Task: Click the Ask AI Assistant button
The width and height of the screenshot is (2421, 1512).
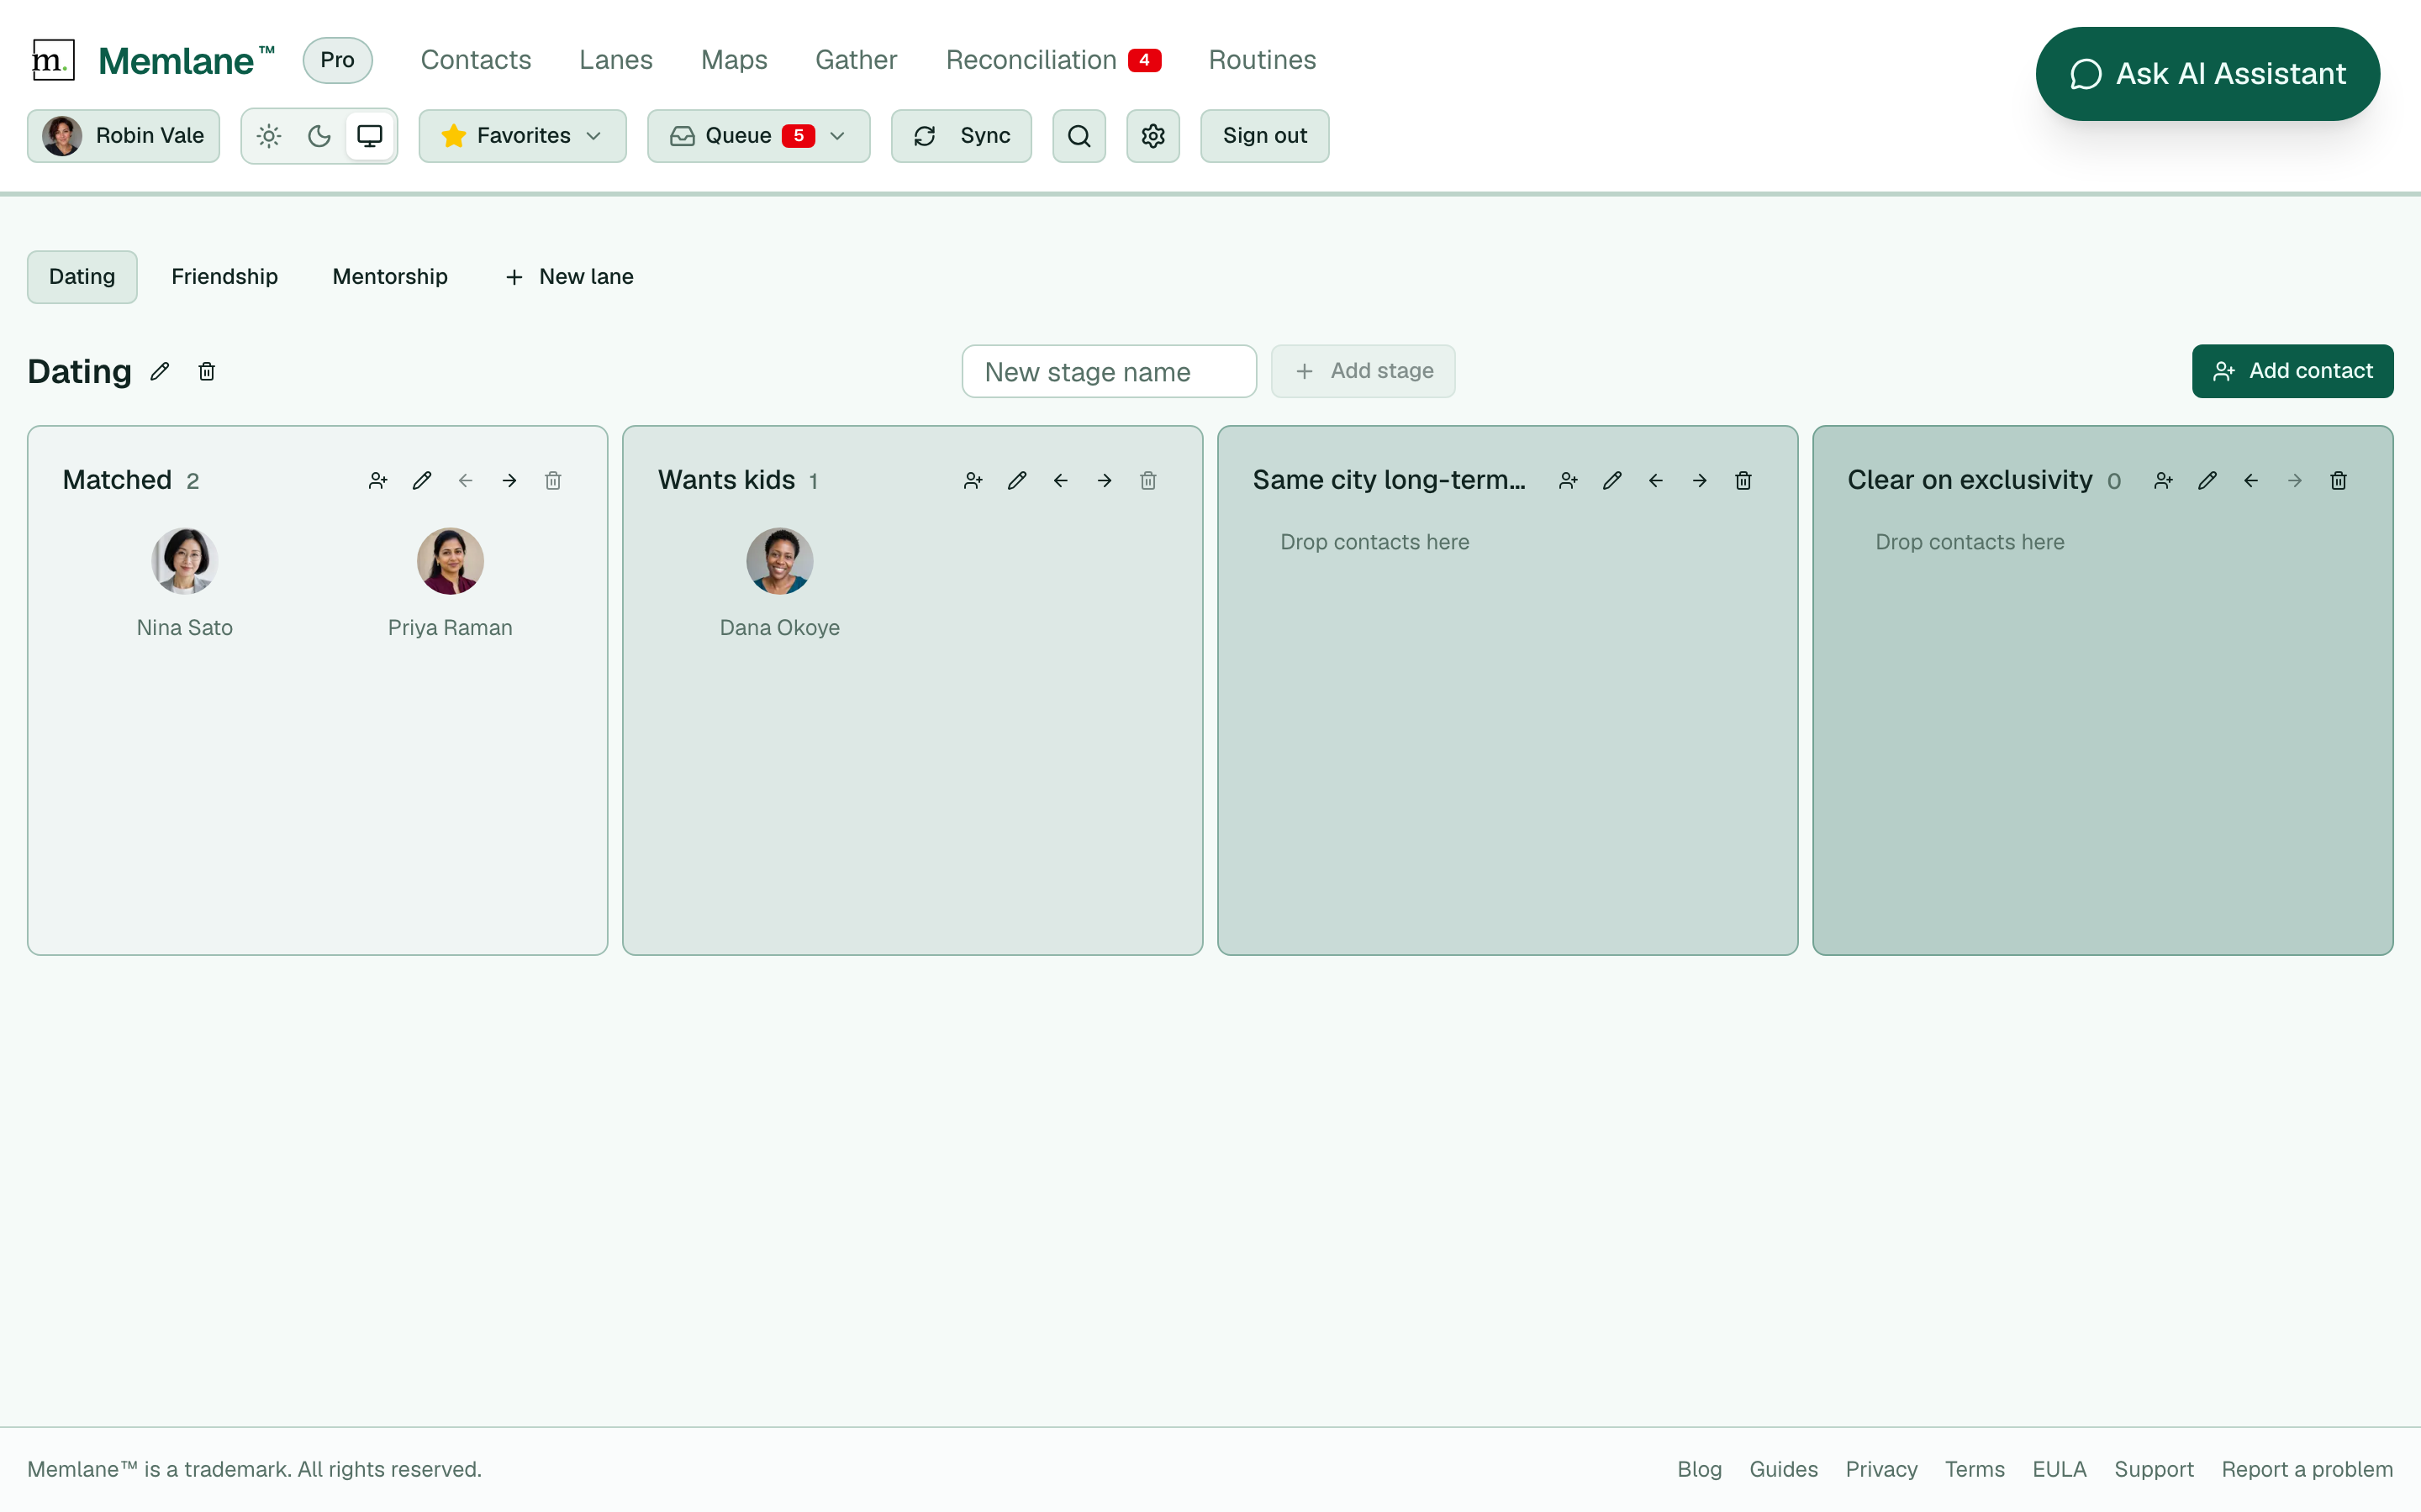Action: [2207, 74]
